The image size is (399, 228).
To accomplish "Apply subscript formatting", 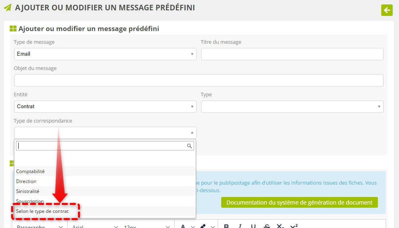I will [280, 226].
